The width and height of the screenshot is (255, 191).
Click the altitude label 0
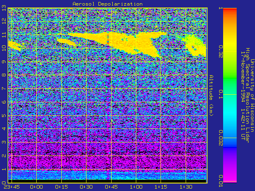pos(4,183)
